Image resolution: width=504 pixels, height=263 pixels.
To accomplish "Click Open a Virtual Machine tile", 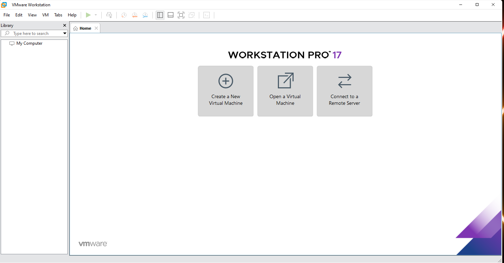I will 285,91.
